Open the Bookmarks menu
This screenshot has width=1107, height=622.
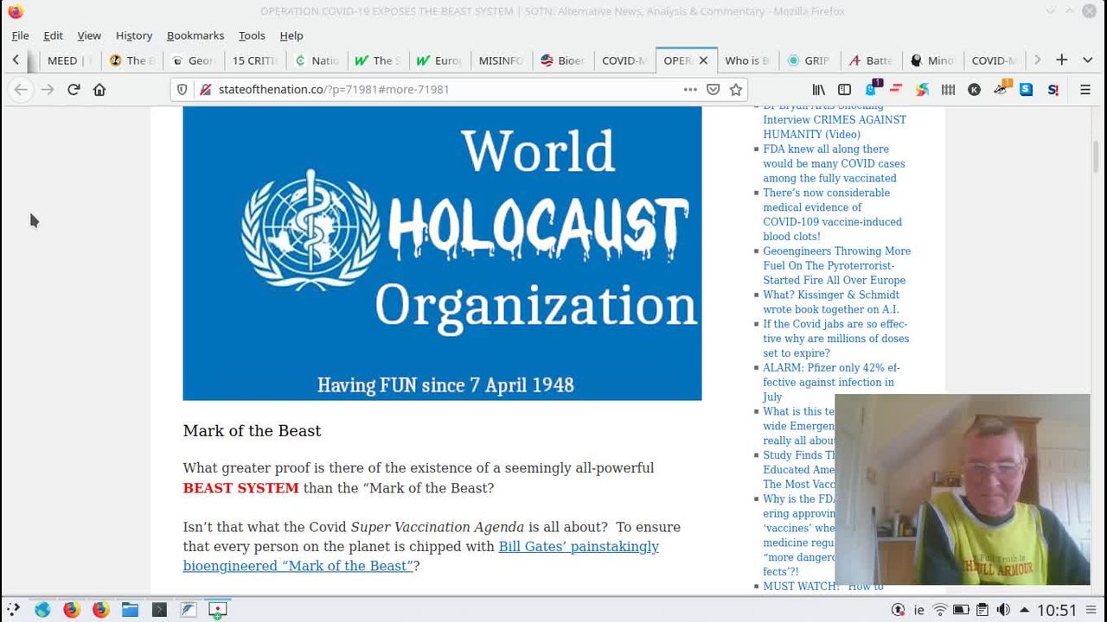[x=195, y=35]
